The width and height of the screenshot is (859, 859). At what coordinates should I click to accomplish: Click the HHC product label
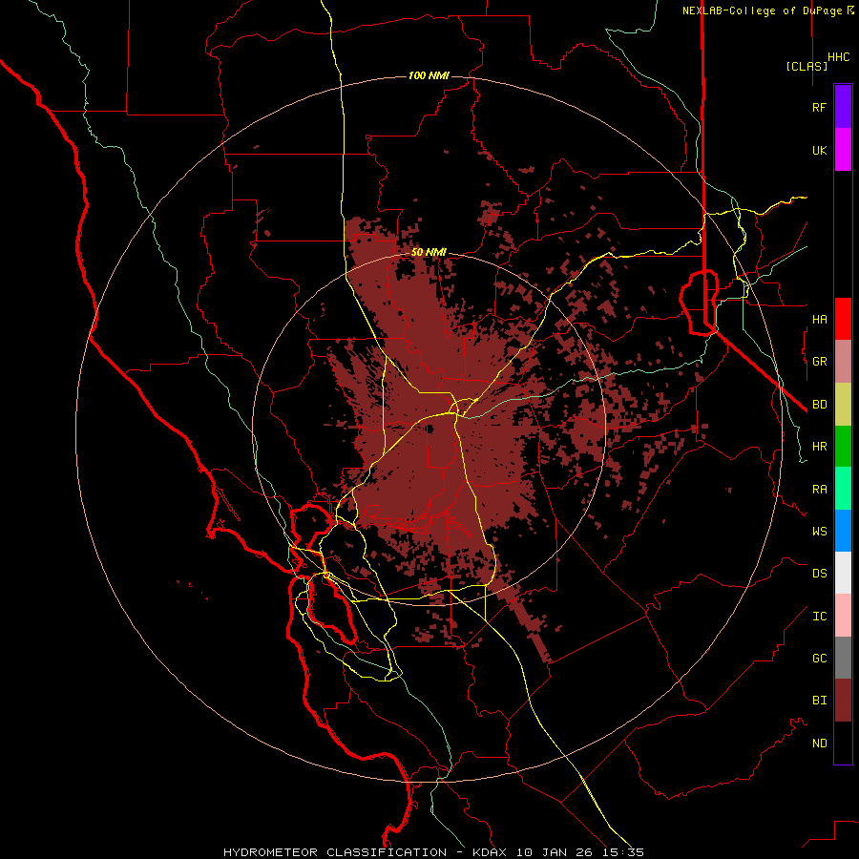pyautogui.click(x=838, y=57)
